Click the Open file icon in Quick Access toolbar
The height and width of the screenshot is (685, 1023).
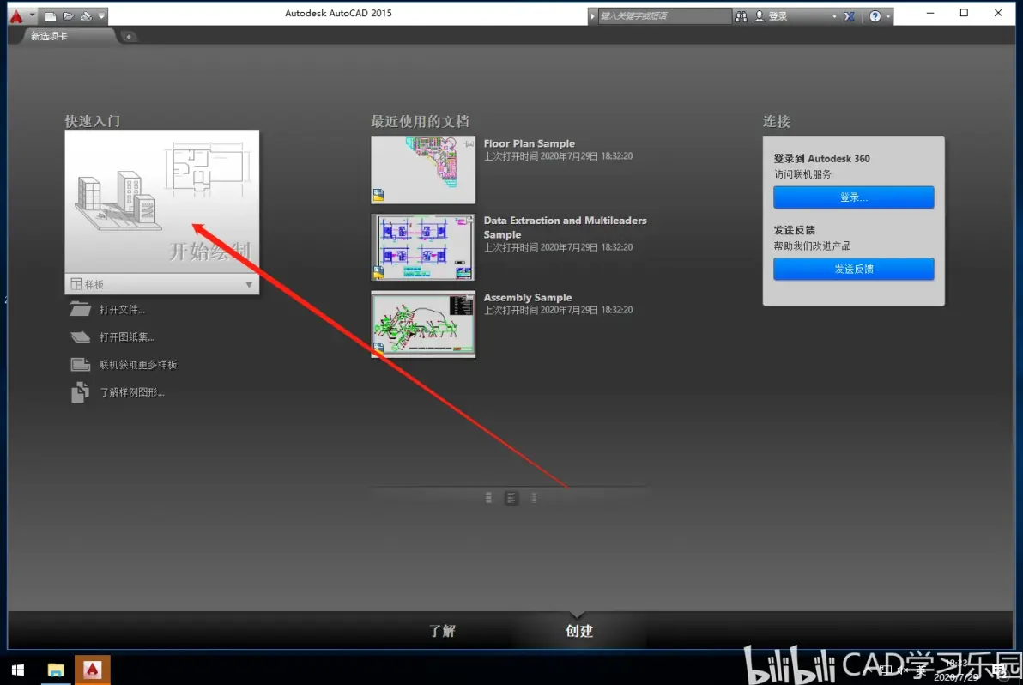point(68,16)
